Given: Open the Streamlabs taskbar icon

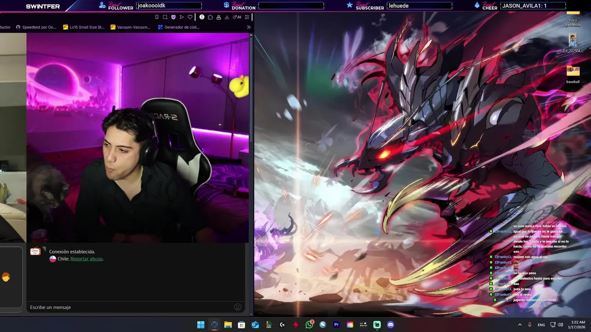Looking at the screenshot, I should pos(377,325).
